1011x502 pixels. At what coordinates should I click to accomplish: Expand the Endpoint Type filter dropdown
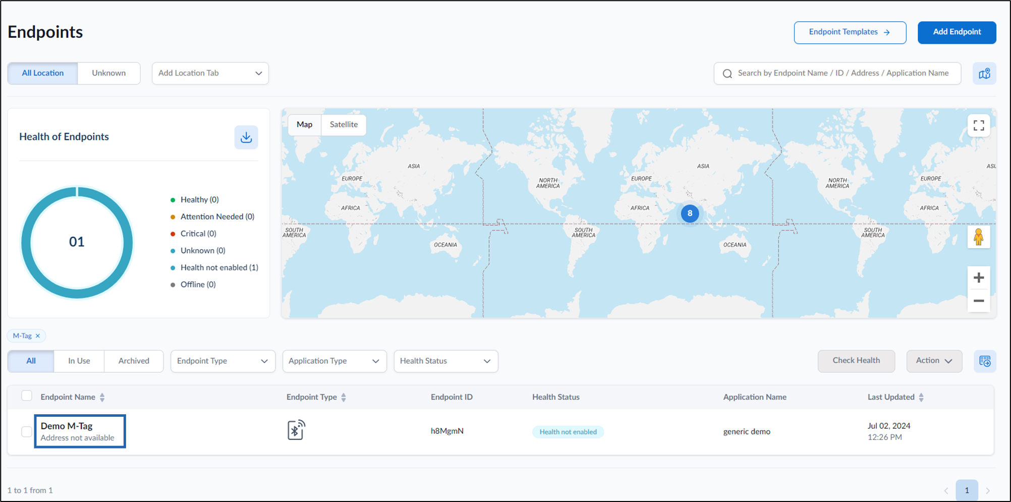coord(223,361)
